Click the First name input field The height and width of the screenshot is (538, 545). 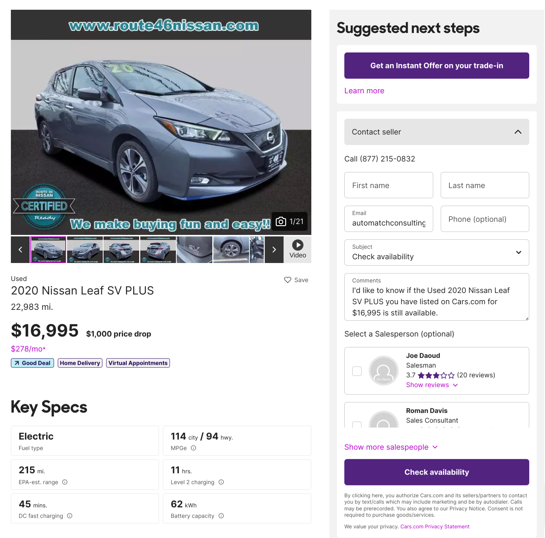pyautogui.click(x=389, y=185)
